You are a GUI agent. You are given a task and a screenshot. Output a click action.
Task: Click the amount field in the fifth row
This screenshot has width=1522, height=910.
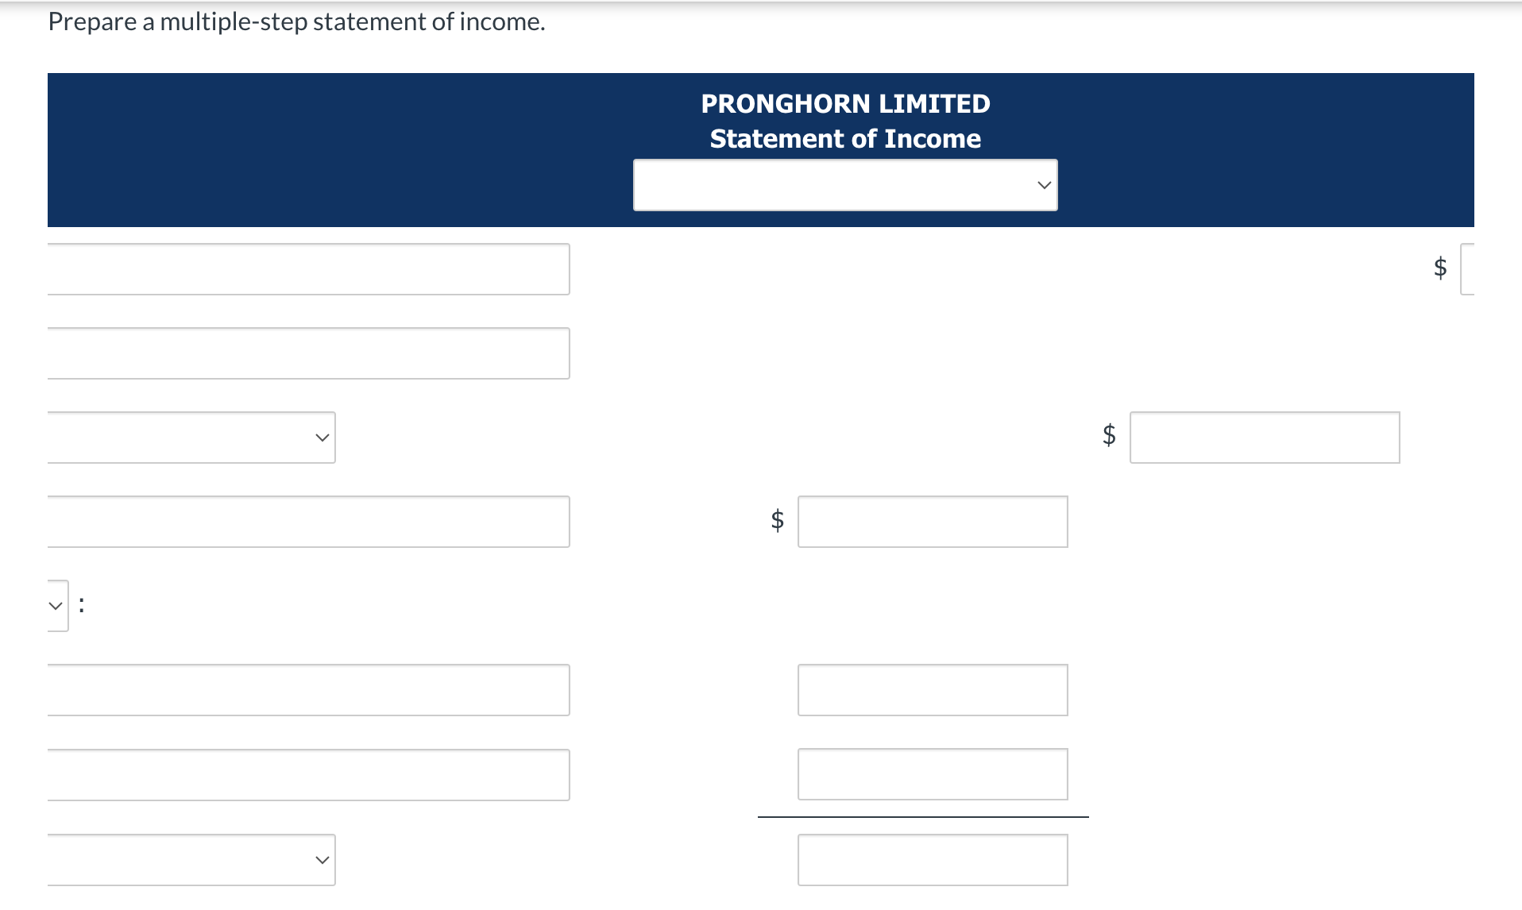[x=933, y=689]
